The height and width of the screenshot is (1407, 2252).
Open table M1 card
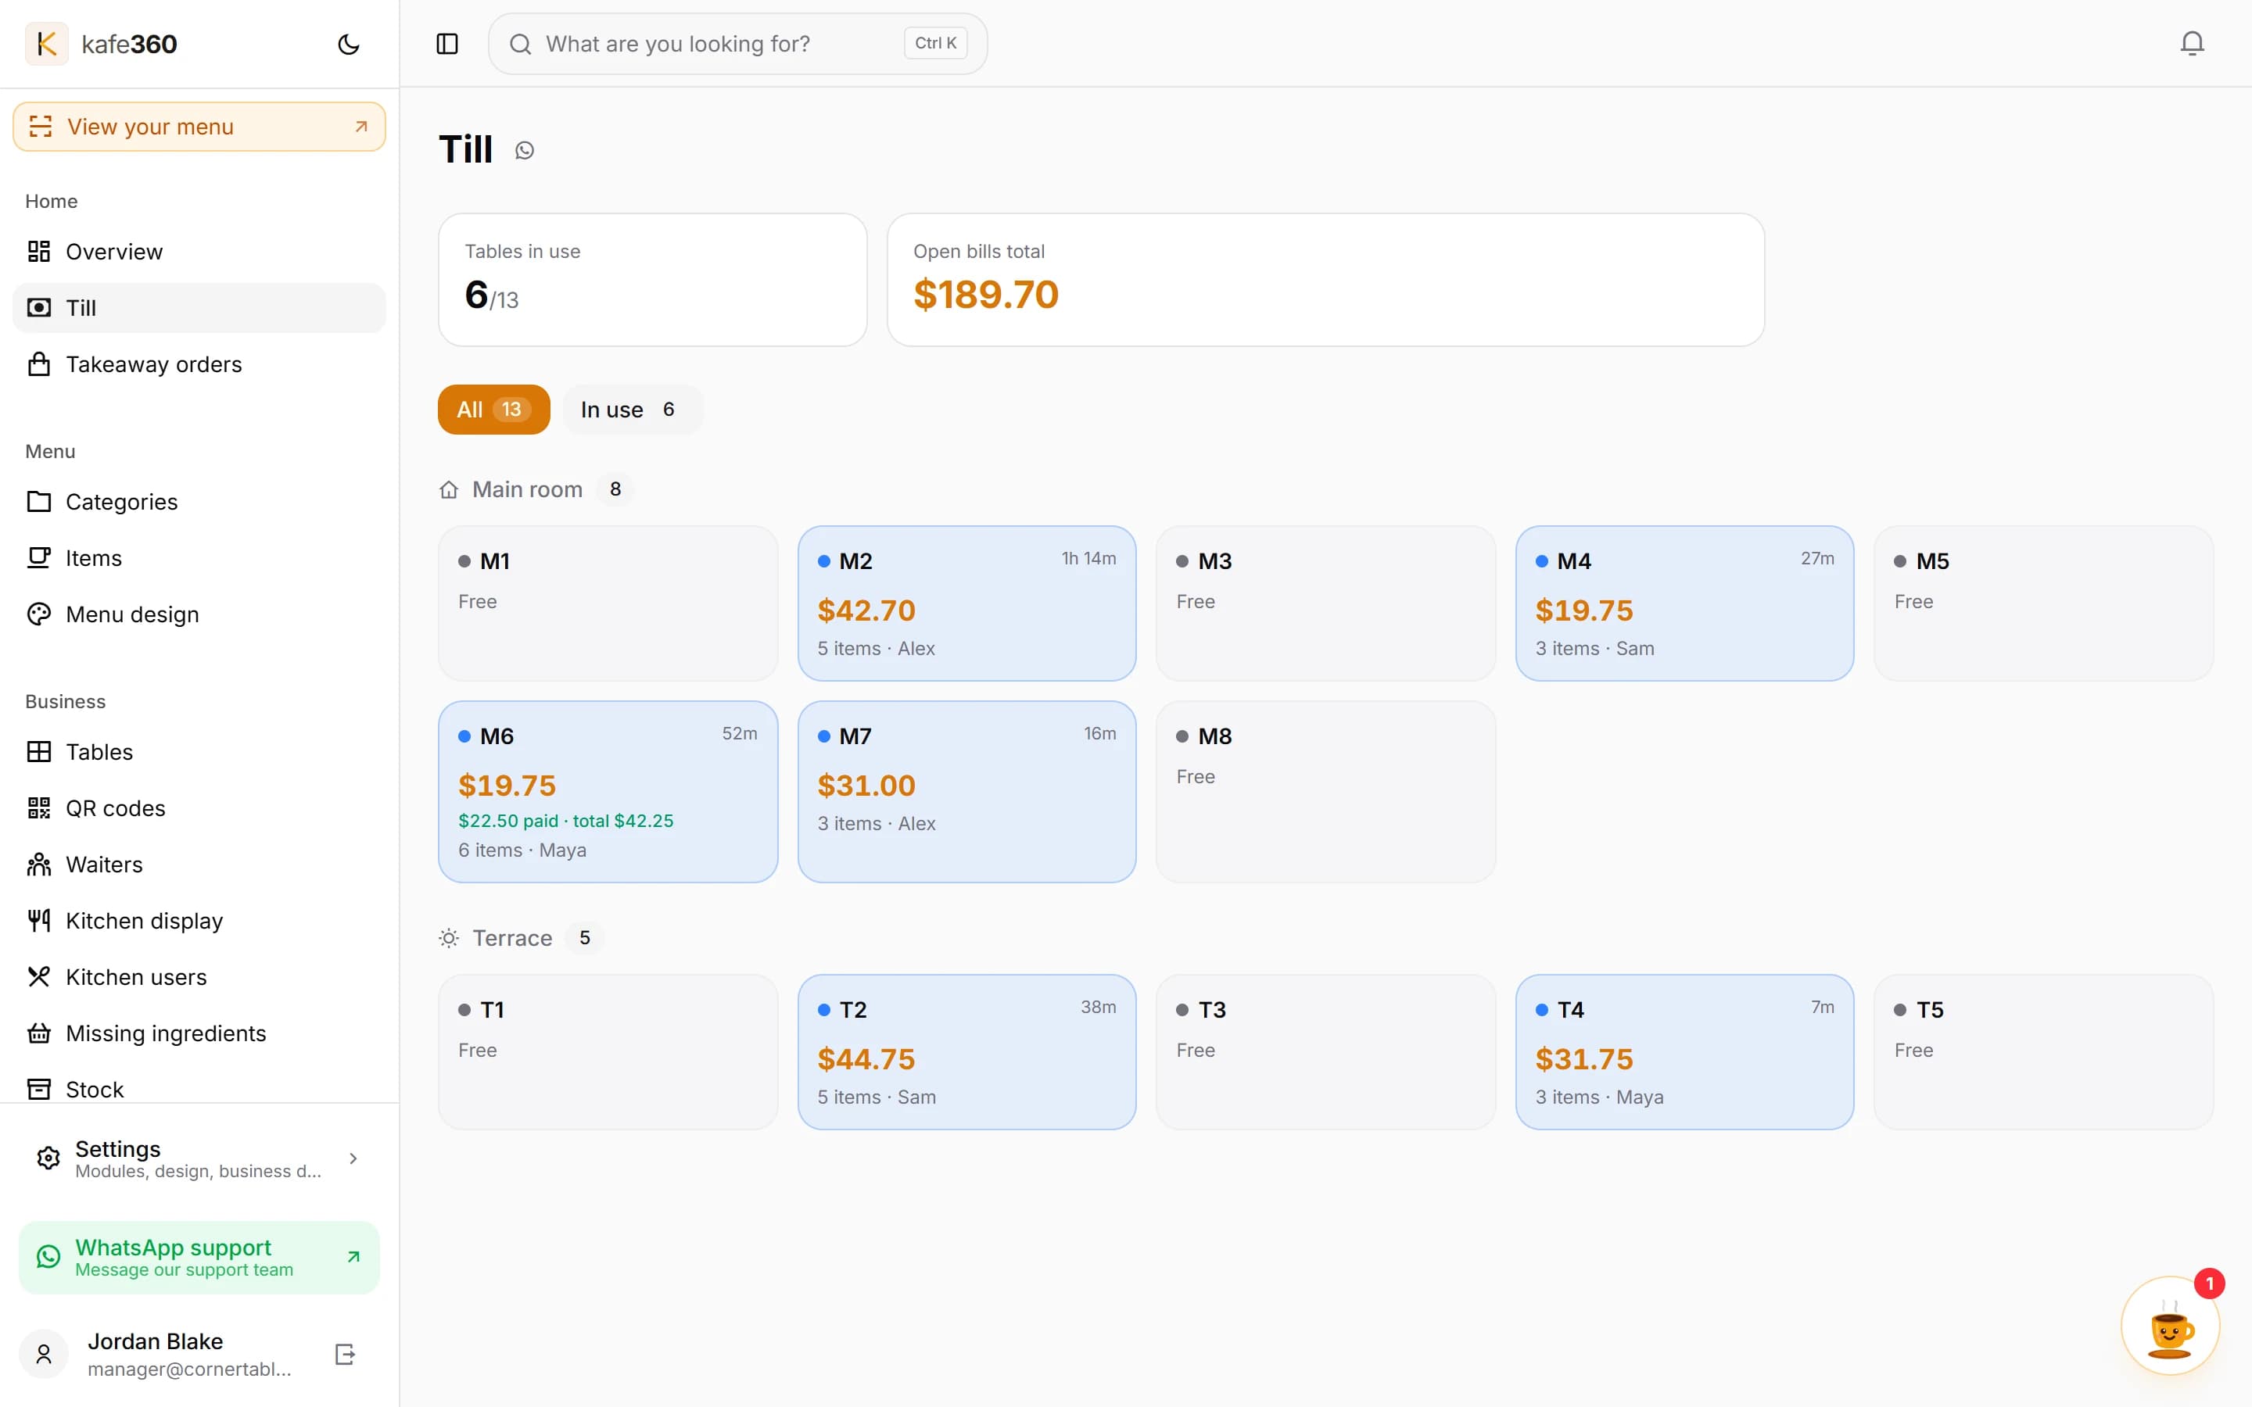click(608, 603)
